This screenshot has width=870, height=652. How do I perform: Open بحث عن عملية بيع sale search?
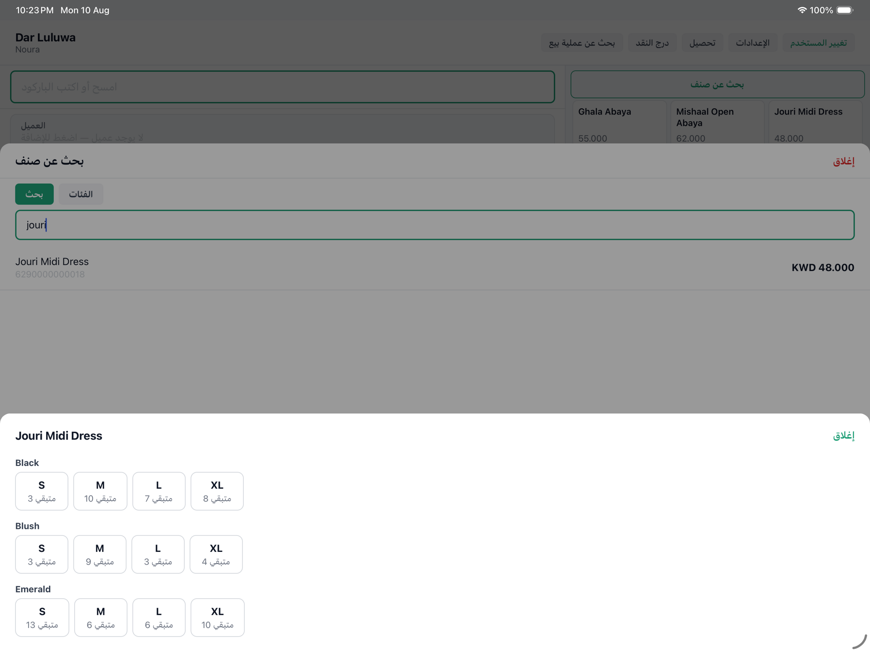point(582,43)
